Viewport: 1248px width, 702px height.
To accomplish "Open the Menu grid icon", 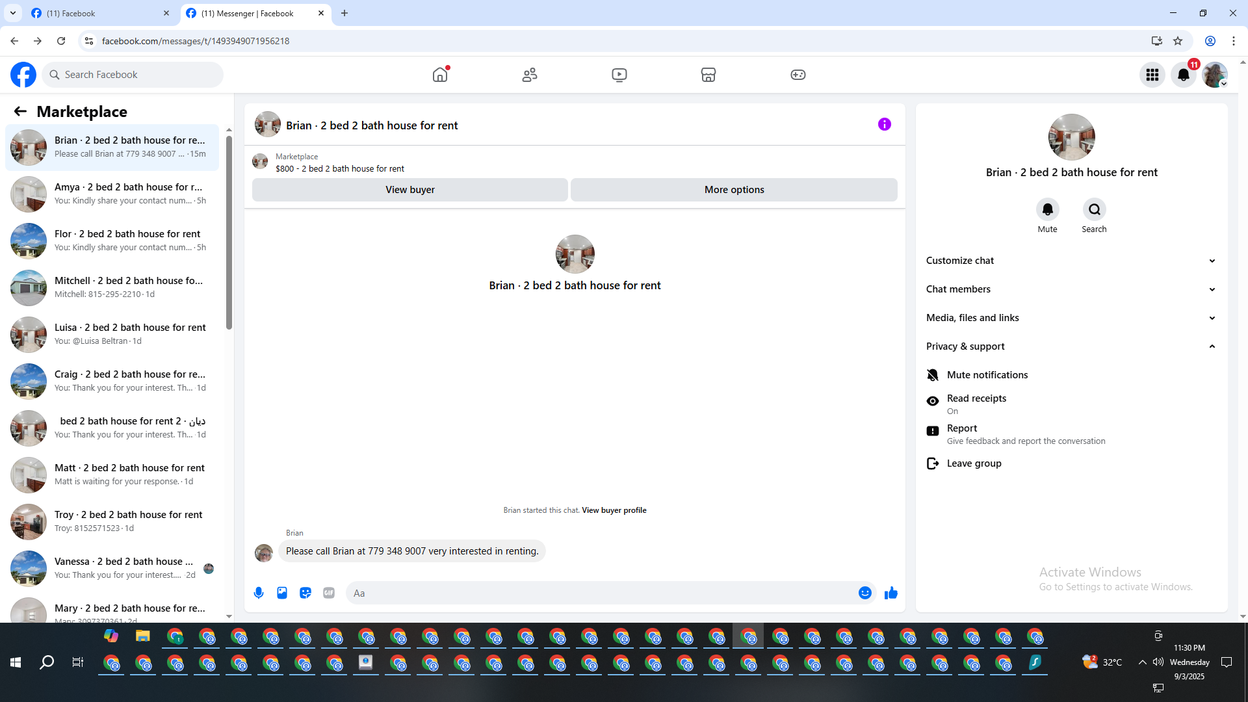I will (x=1152, y=75).
